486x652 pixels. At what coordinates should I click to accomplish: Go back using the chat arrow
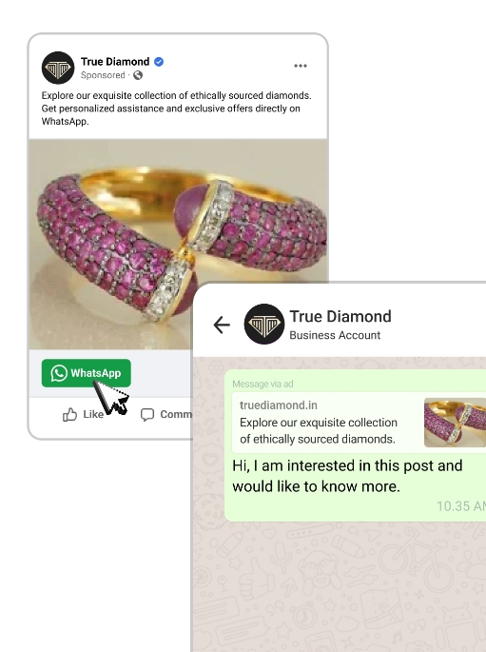[x=222, y=325]
